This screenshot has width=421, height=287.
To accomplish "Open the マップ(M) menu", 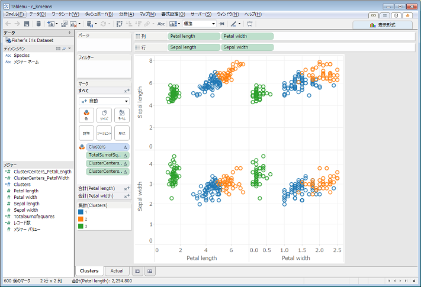I will 147,14.
